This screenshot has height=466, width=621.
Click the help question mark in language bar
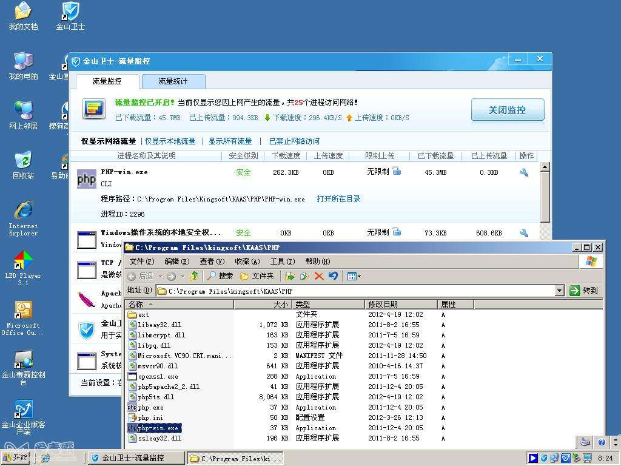(601, 442)
